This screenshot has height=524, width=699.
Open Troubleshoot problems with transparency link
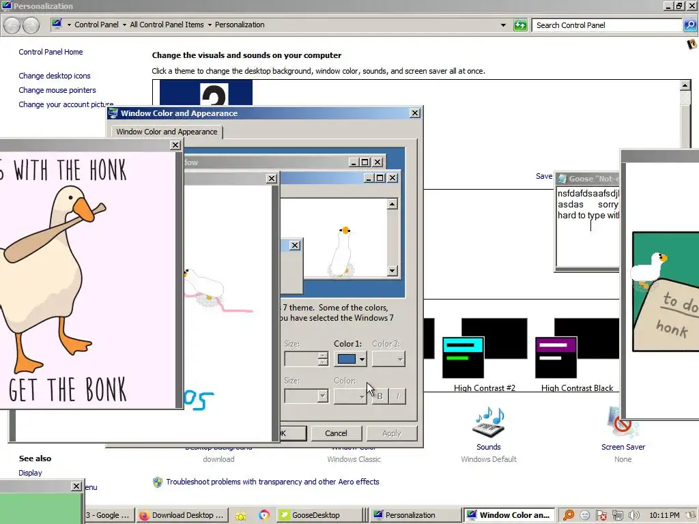coord(272,482)
